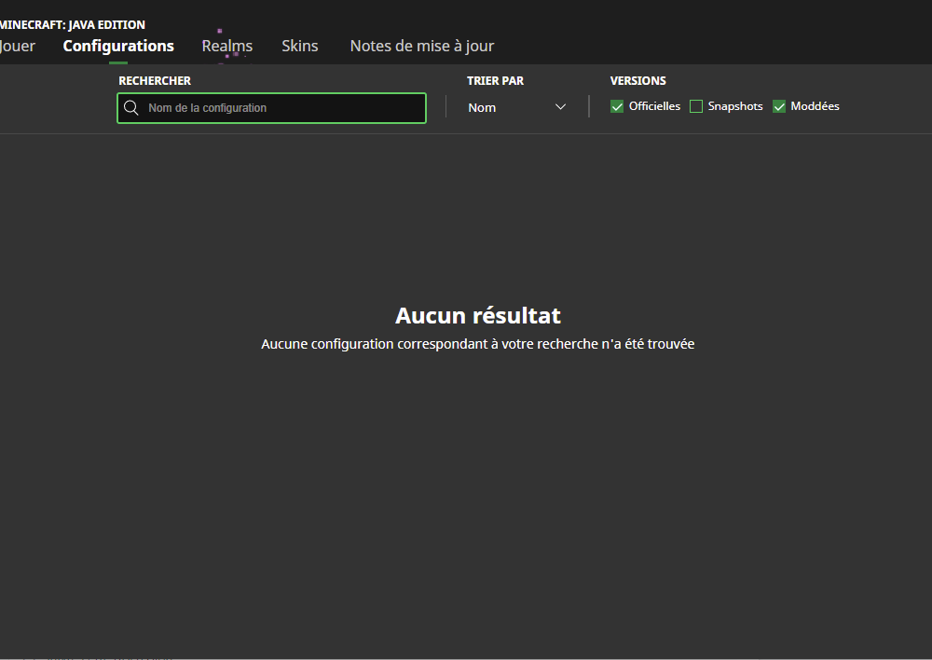This screenshot has width=932, height=660.
Task: Open the Jouer tab
Action: [x=17, y=46]
